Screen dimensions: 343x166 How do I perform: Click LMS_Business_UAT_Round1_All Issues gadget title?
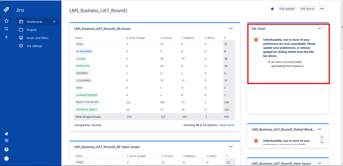click(103, 29)
